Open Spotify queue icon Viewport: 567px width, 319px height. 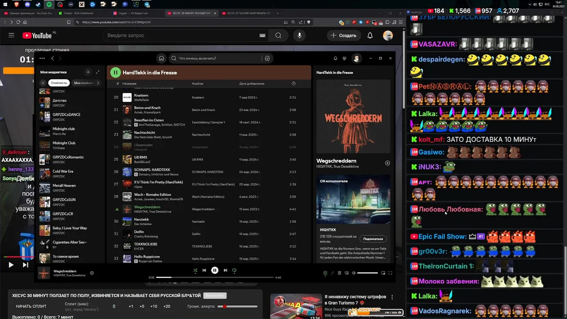pos(339,273)
